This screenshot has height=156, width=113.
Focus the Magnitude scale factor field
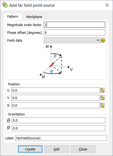74,25
